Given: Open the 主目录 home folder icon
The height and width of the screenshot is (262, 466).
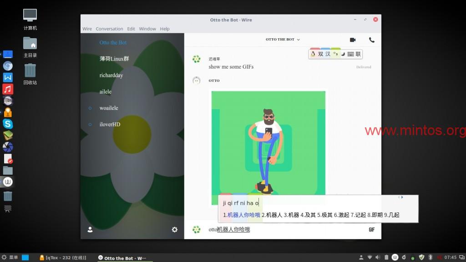Looking at the screenshot, I should pyautogui.click(x=30, y=47).
